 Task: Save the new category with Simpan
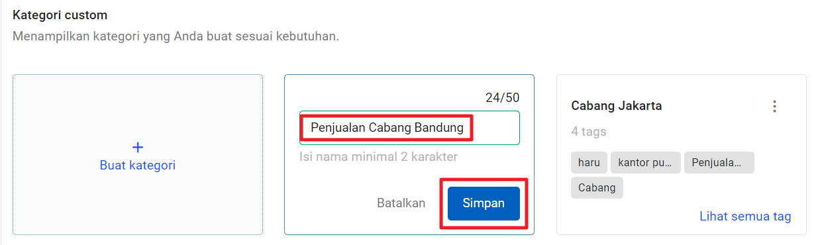point(484,203)
